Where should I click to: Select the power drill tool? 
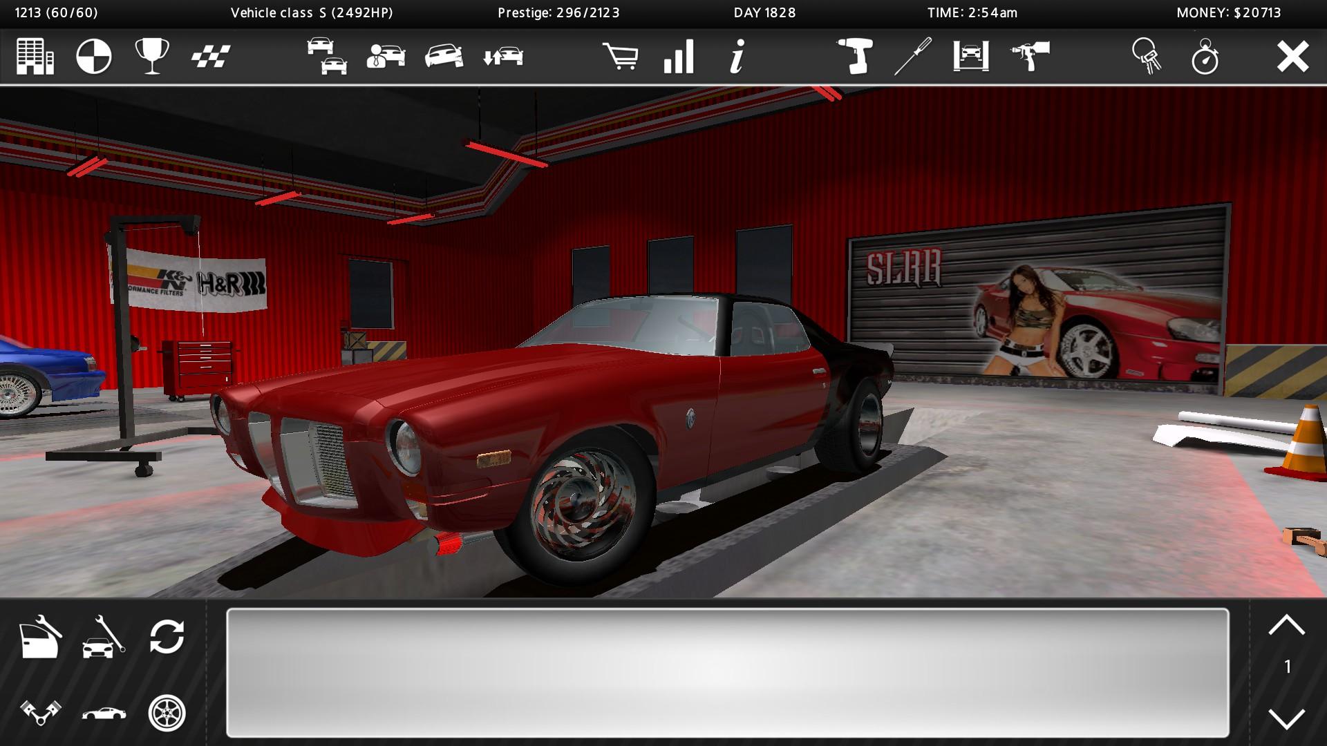(854, 56)
